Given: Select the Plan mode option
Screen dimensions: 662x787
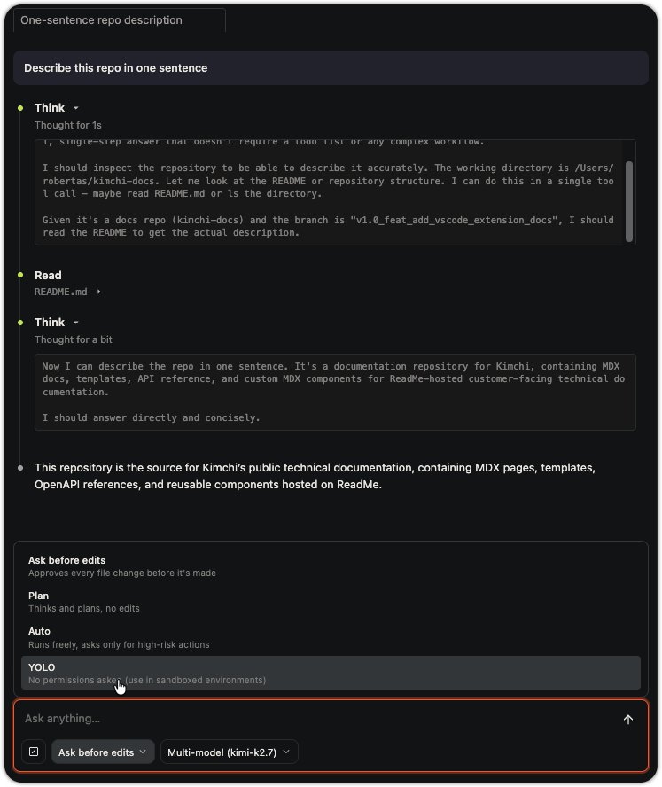Looking at the screenshot, I should point(331,602).
